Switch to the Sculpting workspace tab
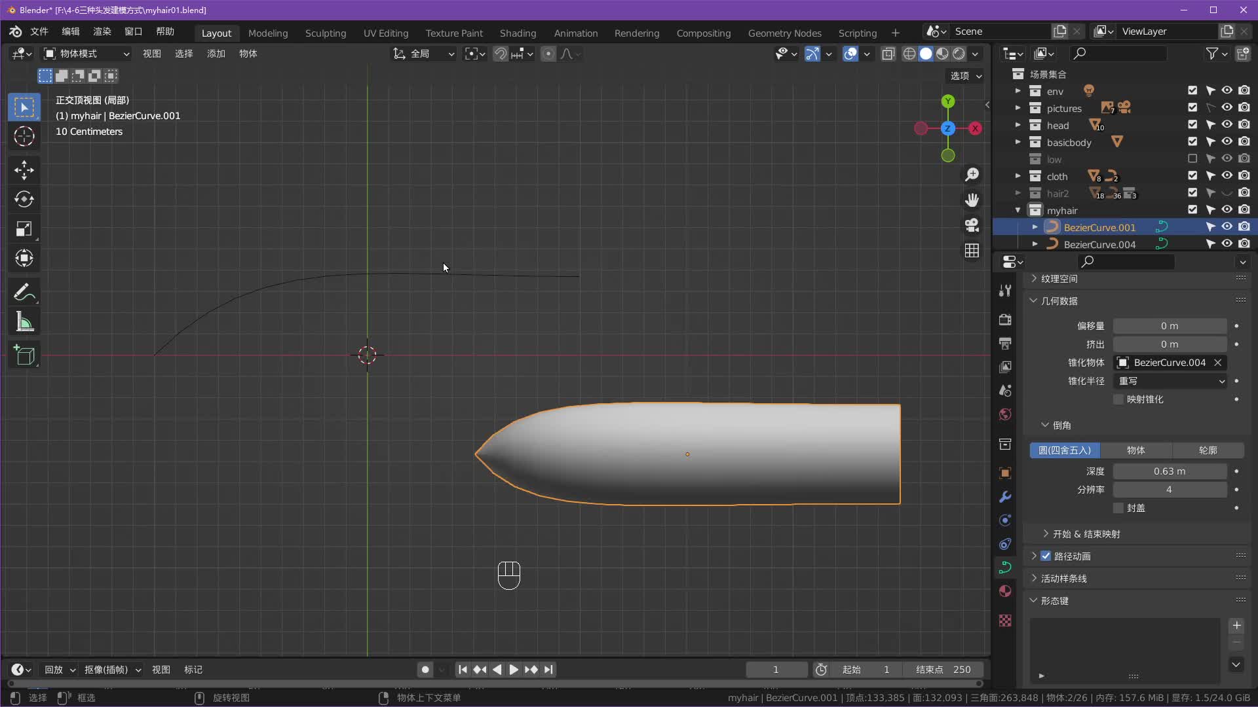This screenshot has height=707, width=1258. pyautogui.click(x=325, y=33)
